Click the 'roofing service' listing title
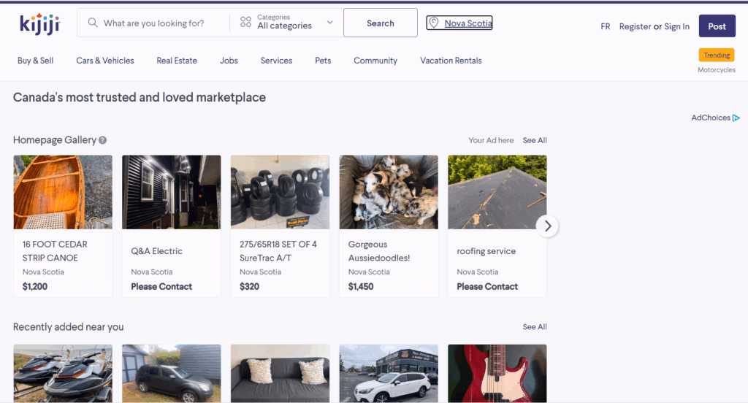 [486, 251]
